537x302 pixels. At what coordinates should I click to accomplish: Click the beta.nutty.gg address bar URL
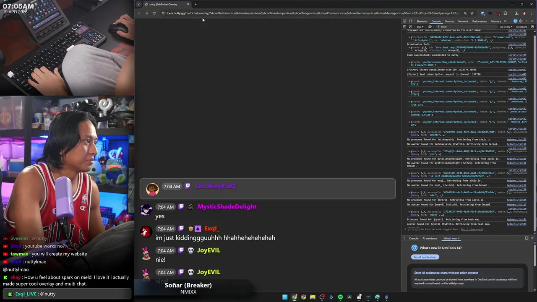tap(314, 13)
